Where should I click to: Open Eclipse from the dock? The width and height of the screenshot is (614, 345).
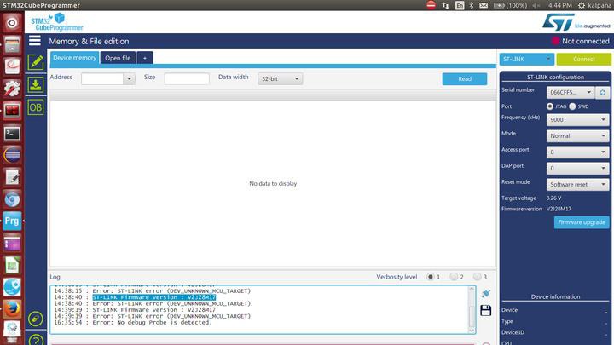[12, 155]
